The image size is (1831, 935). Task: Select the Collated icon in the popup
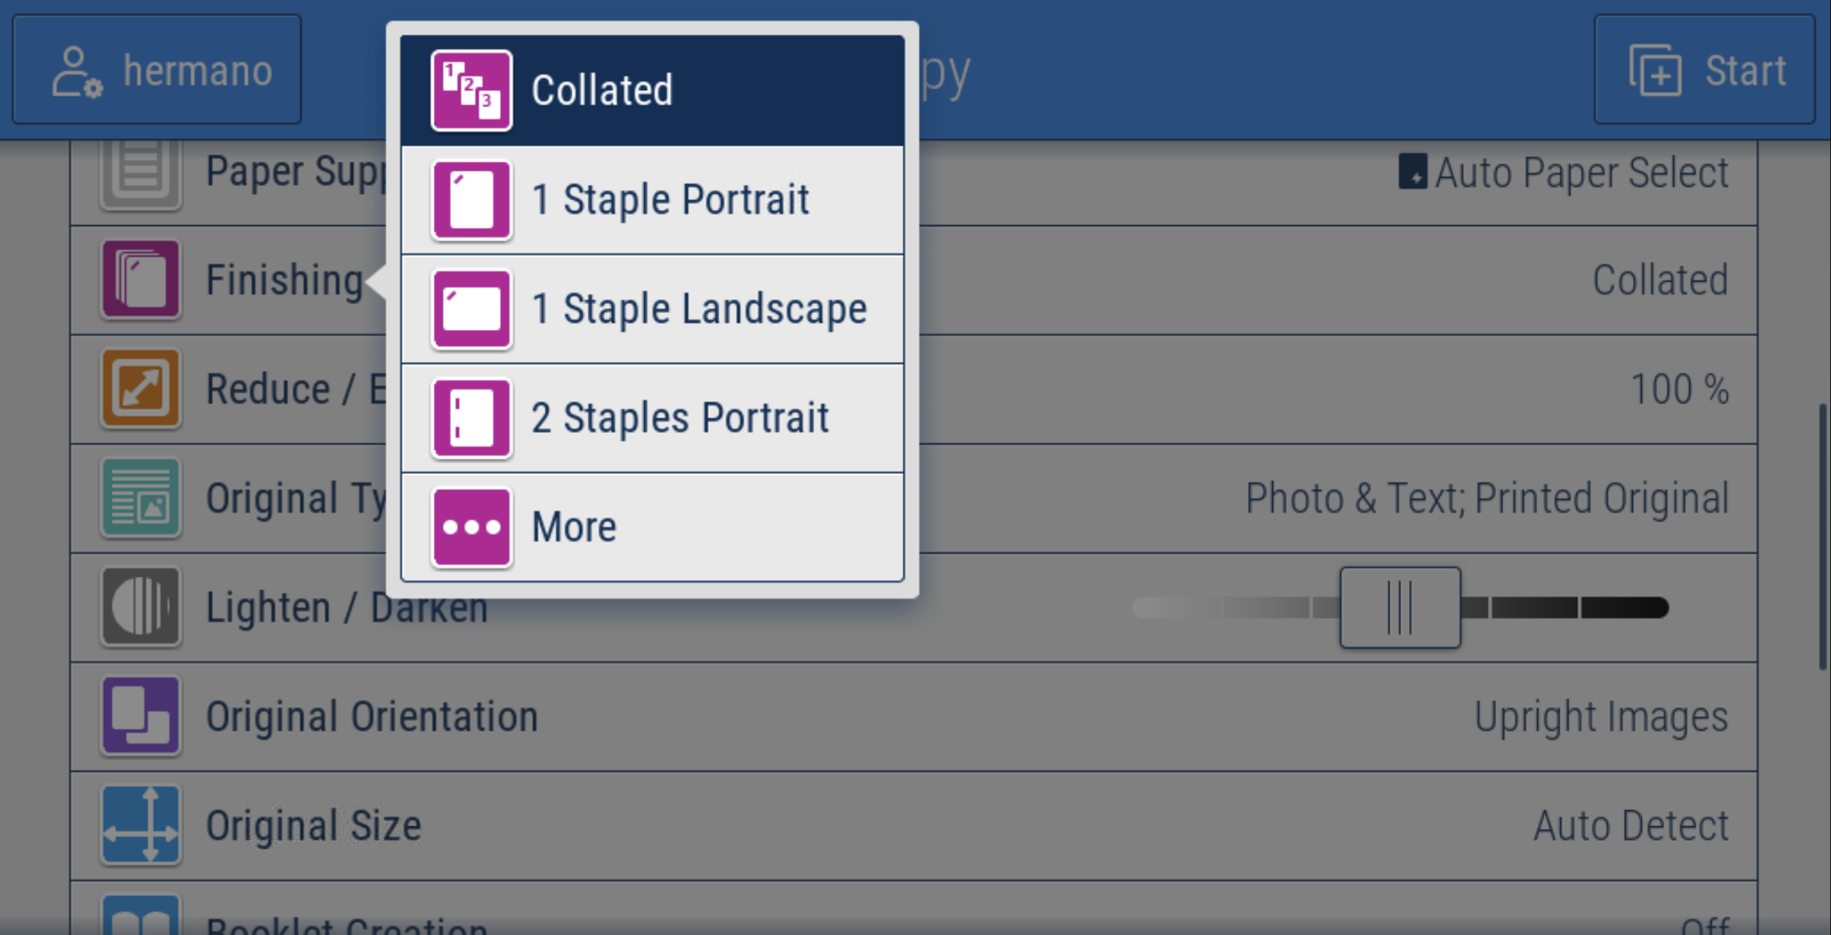point(471,90)
